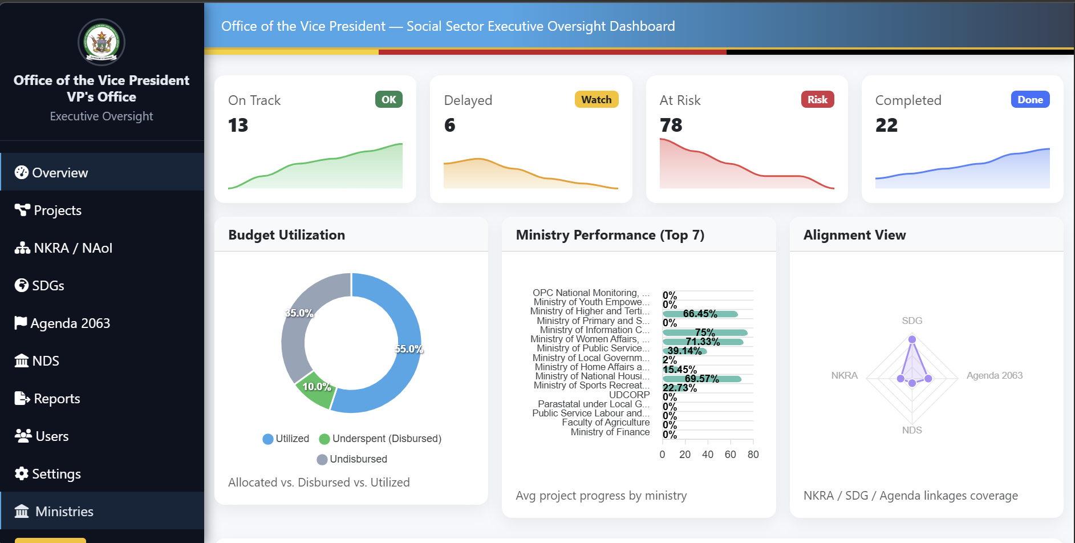
Task: Select the Overview palette icon
Action: [x=21, y=172]
